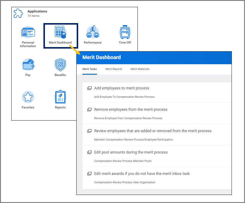Select "Review employees that are added or removed" task

tap(153, 131)
